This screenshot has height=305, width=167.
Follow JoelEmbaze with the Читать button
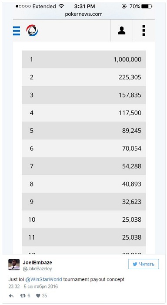pos(144,264)
